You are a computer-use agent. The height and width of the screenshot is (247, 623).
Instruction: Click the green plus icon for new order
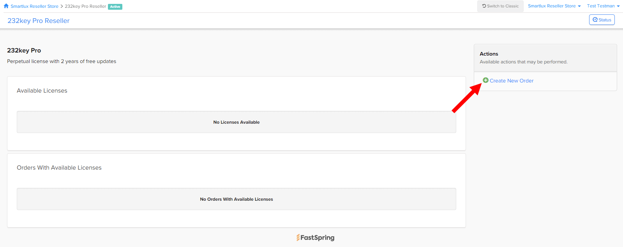coord(485,80)
